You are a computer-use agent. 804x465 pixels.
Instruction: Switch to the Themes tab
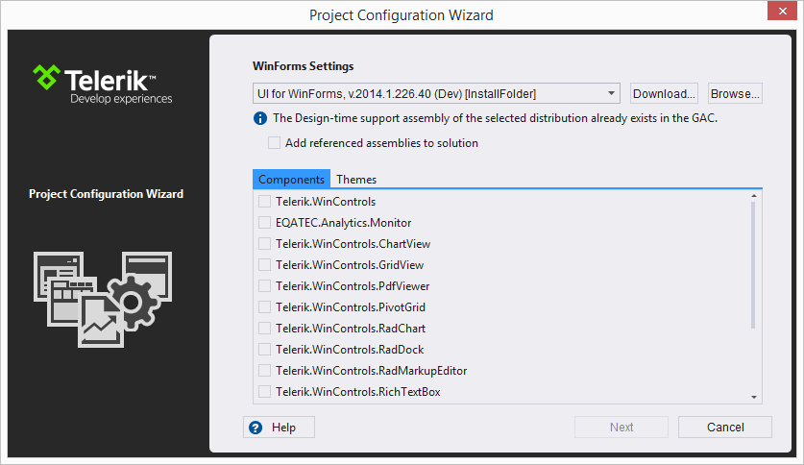pyautogui.click(x=356, y=180)
